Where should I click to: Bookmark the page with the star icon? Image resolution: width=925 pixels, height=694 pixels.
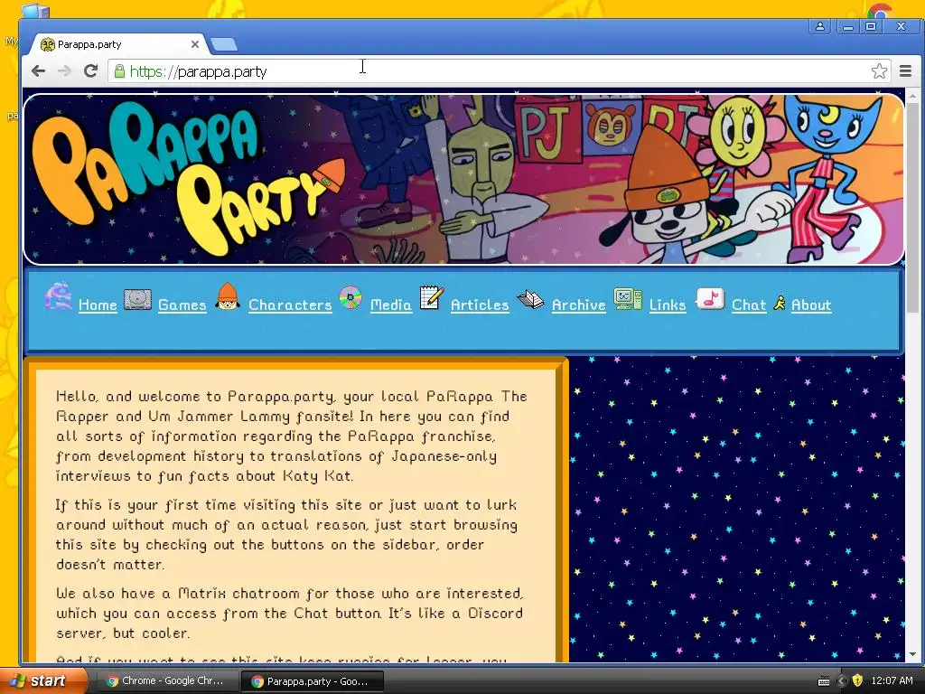pyautogui.click(x=879, y=71)
